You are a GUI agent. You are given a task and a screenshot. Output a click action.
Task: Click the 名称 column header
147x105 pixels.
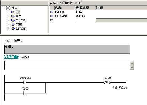click(65, 8)
